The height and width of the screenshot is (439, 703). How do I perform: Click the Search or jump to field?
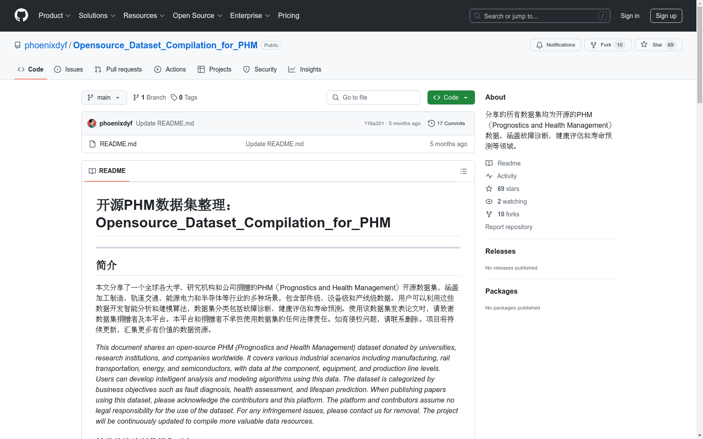(540, 15)
